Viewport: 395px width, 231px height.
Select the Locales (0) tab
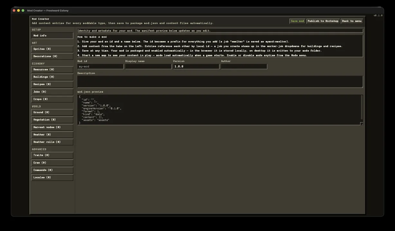click(52, 177)
